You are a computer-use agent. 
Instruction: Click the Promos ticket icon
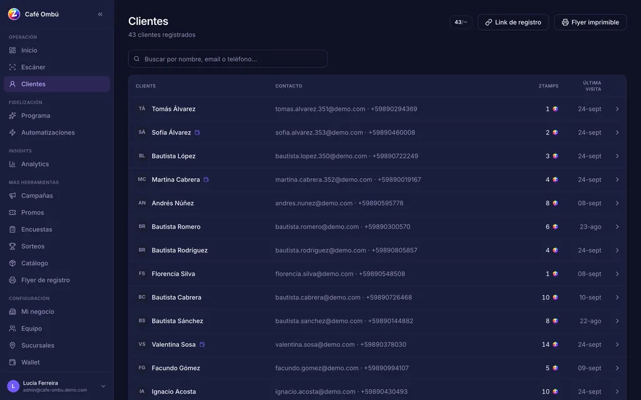(13, 212)
